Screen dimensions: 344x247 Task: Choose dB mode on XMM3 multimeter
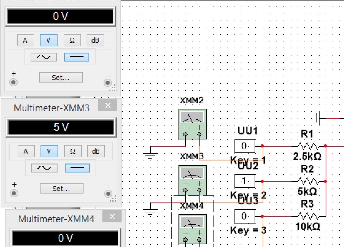tap(96, 151)
